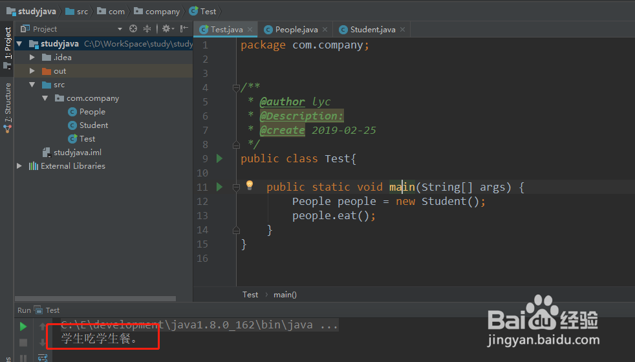The height and width of the screenshot is (362, 635).
Task: Click the down arrow in Run console toolbar
Action: 42,343
